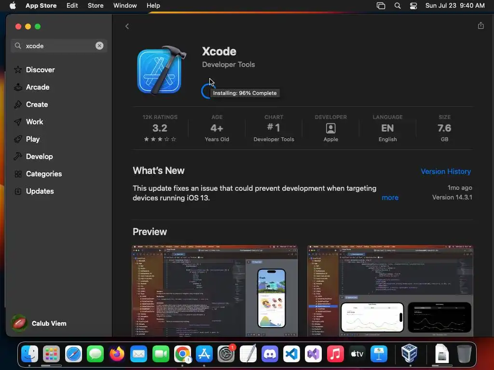494x370 pixels.
Task: Open Launchpad from the Dock
Action: point(51,354)
